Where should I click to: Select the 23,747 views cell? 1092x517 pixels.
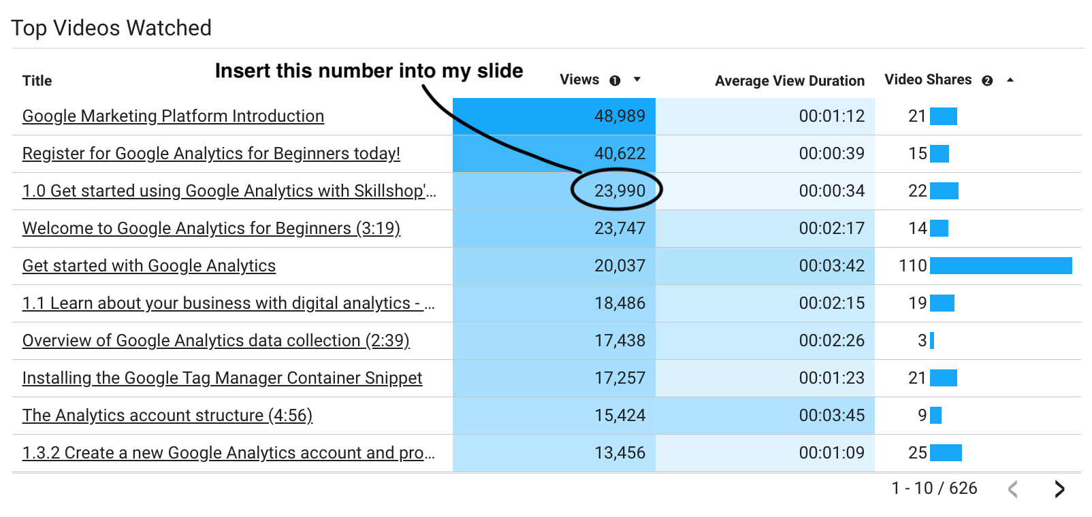[554, 229]
